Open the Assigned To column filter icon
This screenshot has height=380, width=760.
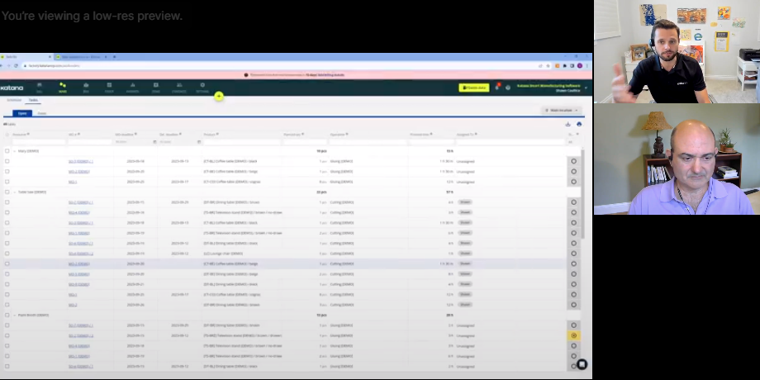[x=476, y=135]
